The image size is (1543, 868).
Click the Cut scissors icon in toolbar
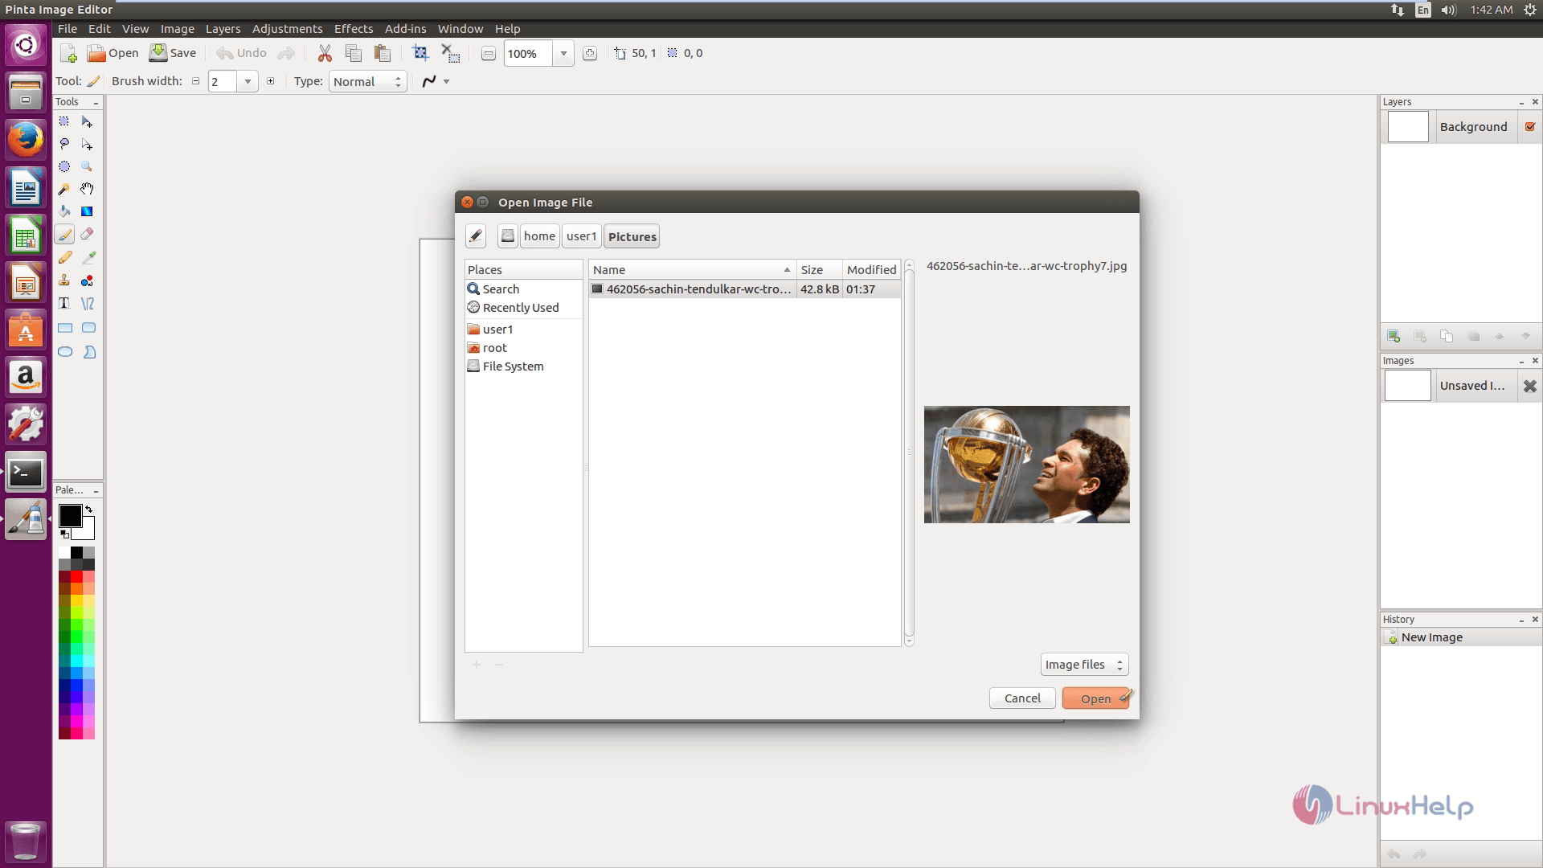[325, 53]
